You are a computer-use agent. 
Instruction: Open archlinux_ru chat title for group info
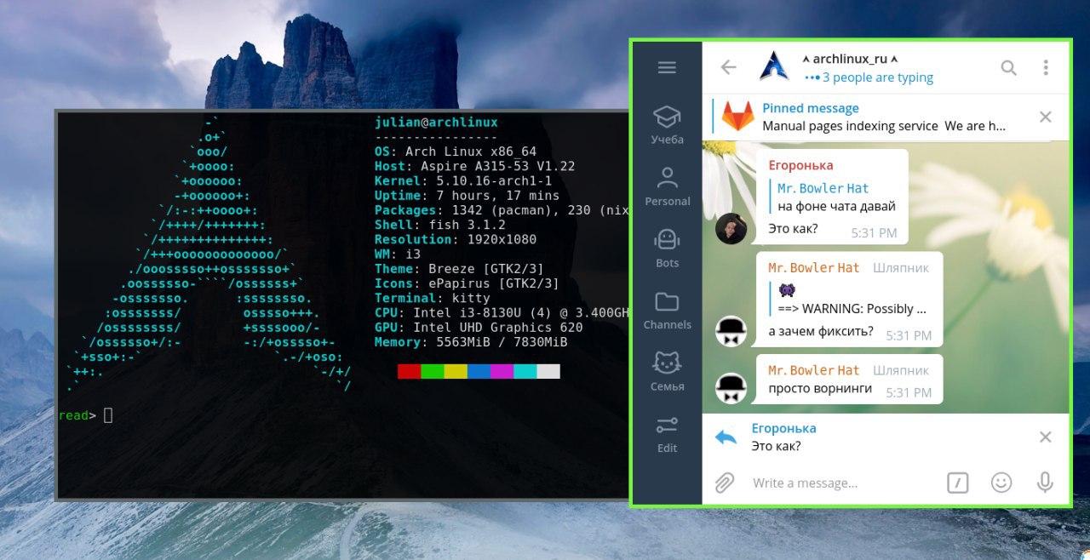(x=850, y=59)
